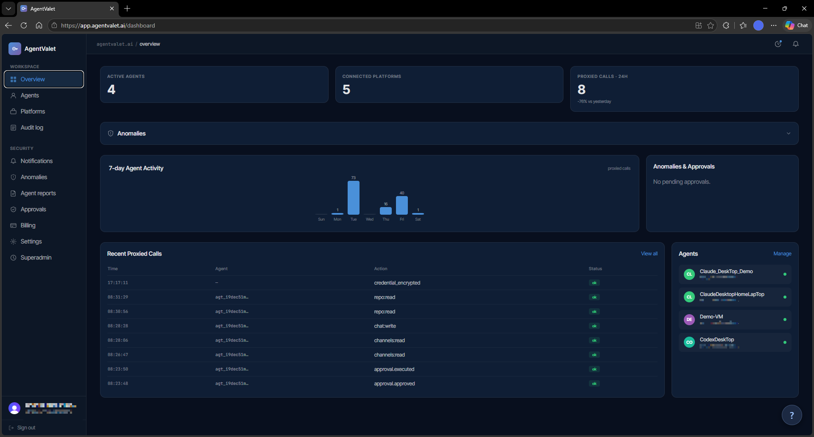Click Manage link in Agents panel
This screenshot has width=814, height=437.
[x=782, y=254]
